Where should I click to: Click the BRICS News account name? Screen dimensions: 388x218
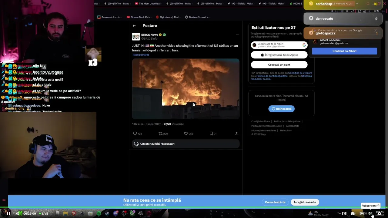[x=149, y=35]
